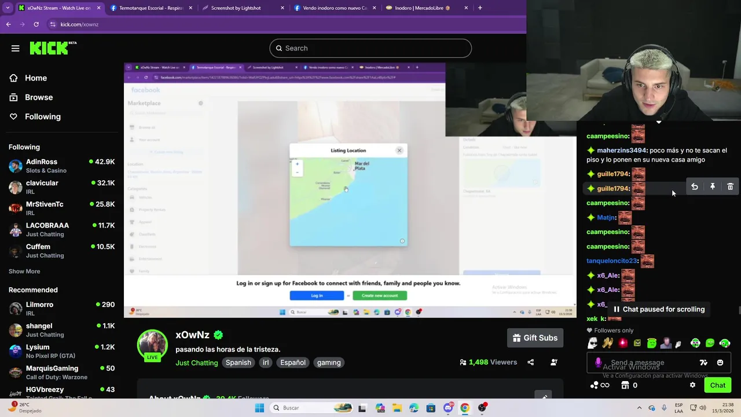Pin the hovered guille1794 chat message
The image size is (741, 417).
click(713, 186)
